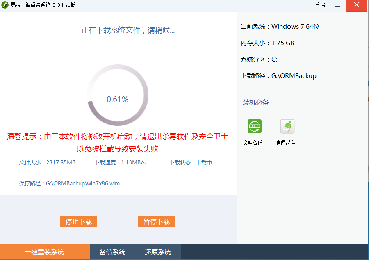
Task: Click the 下载状态：下载中 status
Action: 191,162
